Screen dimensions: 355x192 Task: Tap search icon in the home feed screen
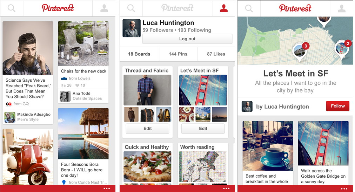[12, 8]
